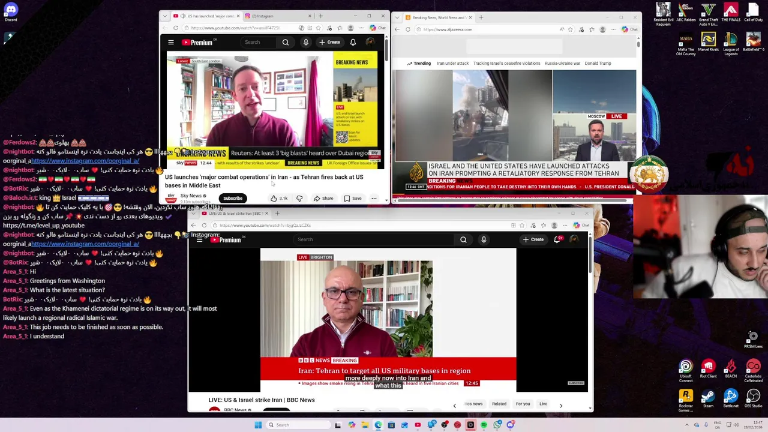
Task: Click Create in the Sky News YouTube window
Action: coord(330,43)
